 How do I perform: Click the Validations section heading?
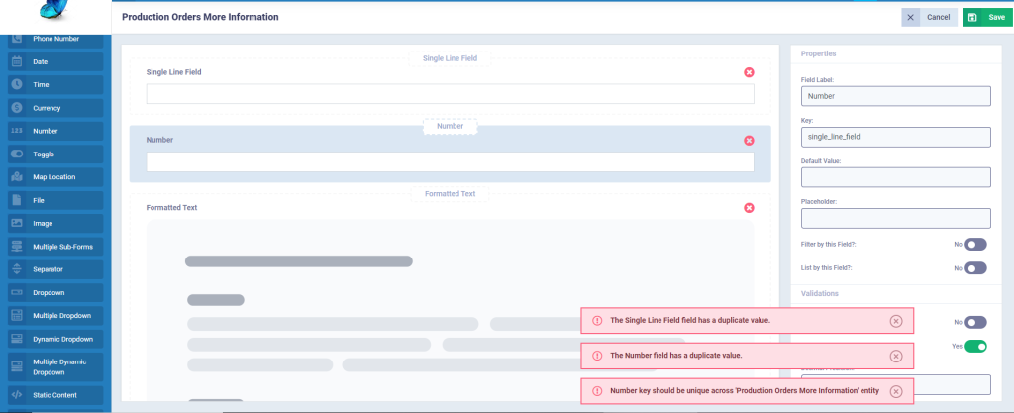pos(819,293)
